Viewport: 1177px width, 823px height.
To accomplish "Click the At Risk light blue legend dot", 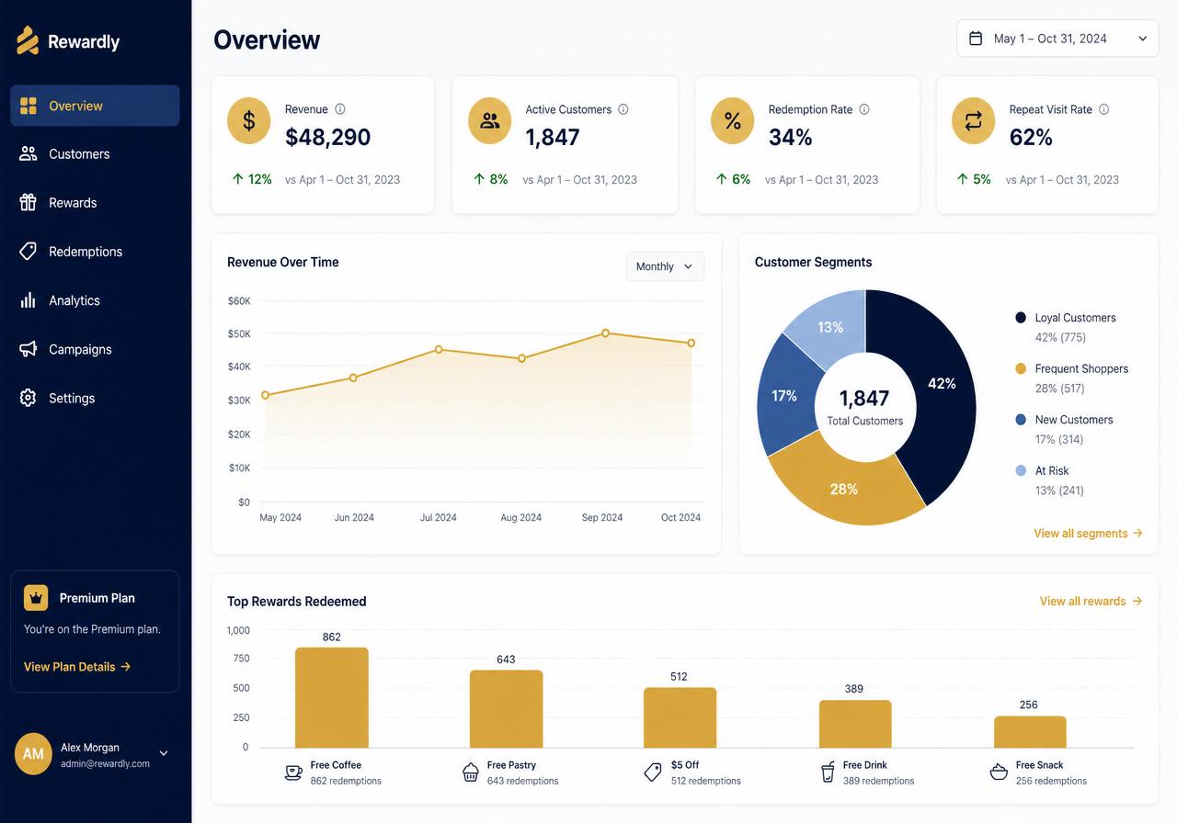I will pos(1021,470).
